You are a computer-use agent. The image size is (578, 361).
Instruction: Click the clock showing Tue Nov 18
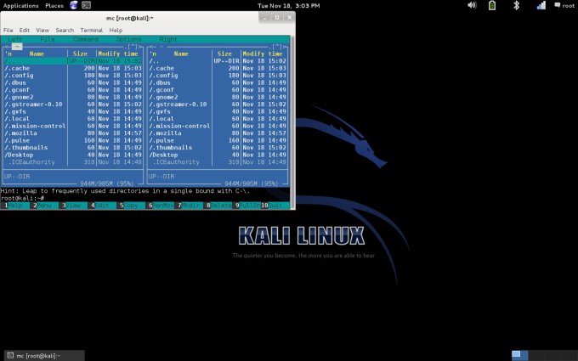(x=289, y=5)
